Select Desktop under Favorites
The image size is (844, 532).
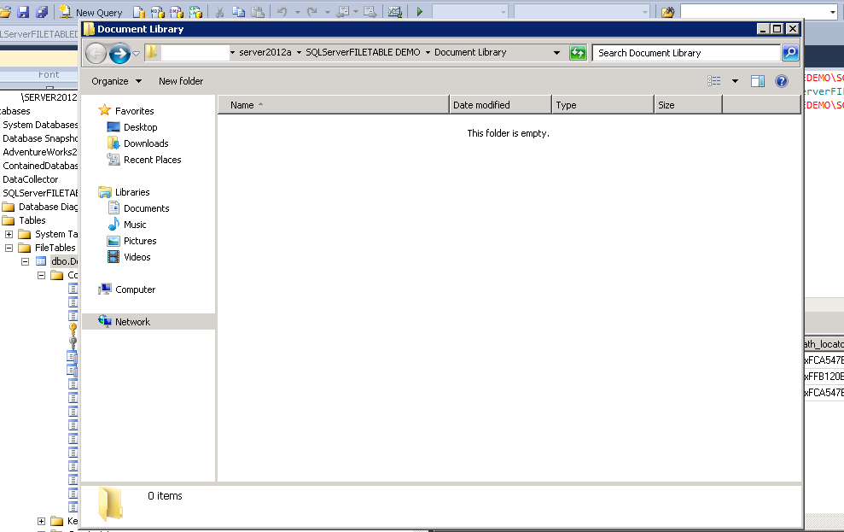(x=140, y=127)
